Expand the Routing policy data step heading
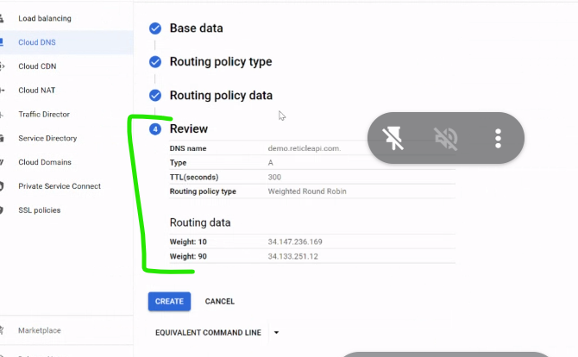Viewport: 578px width, 357px height. [x=221, y=95]
